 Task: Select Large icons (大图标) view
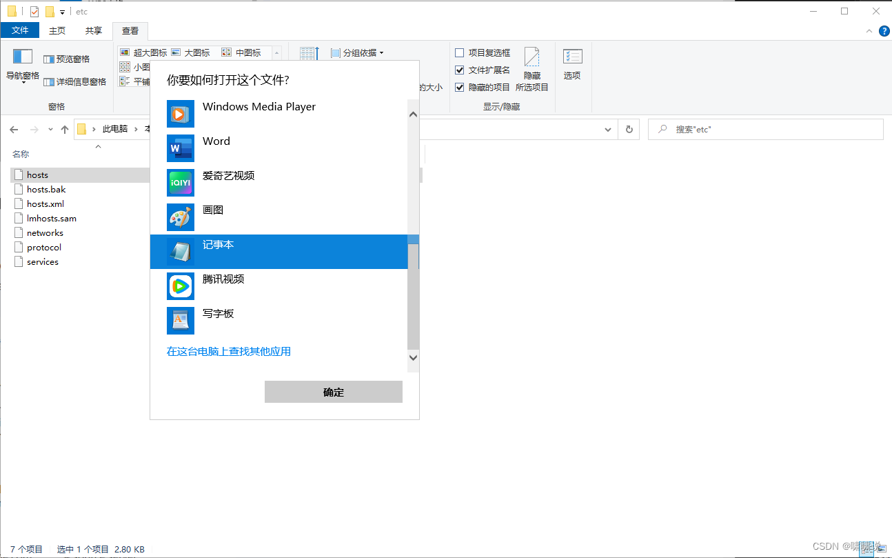(x=190, y=52)
